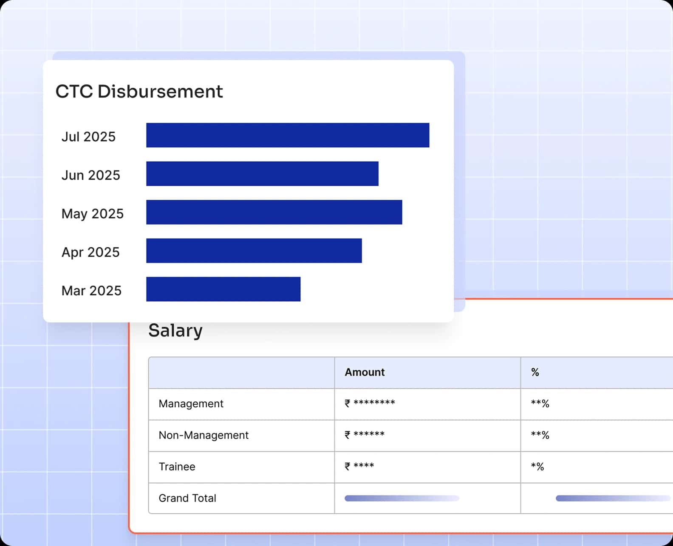Click the Jul 2025 bar

[x=288, y=135]
